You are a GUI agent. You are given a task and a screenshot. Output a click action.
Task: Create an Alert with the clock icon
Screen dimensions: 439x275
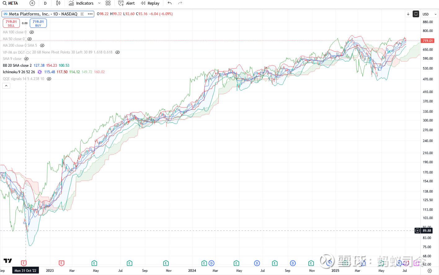point(126,3)
